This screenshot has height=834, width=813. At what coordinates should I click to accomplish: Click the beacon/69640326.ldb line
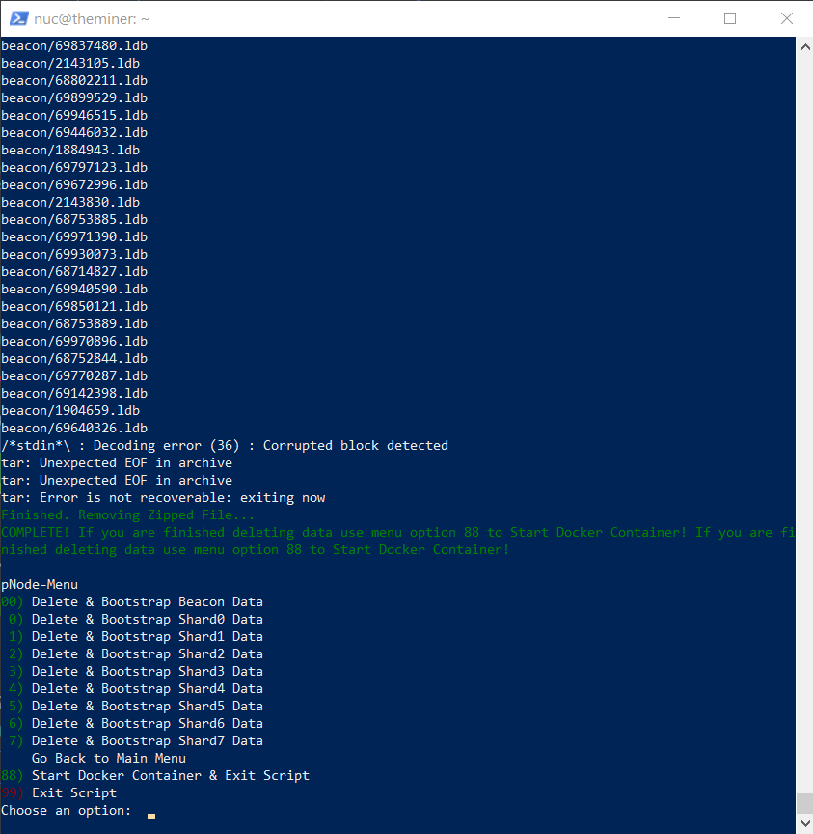[74, 429]
